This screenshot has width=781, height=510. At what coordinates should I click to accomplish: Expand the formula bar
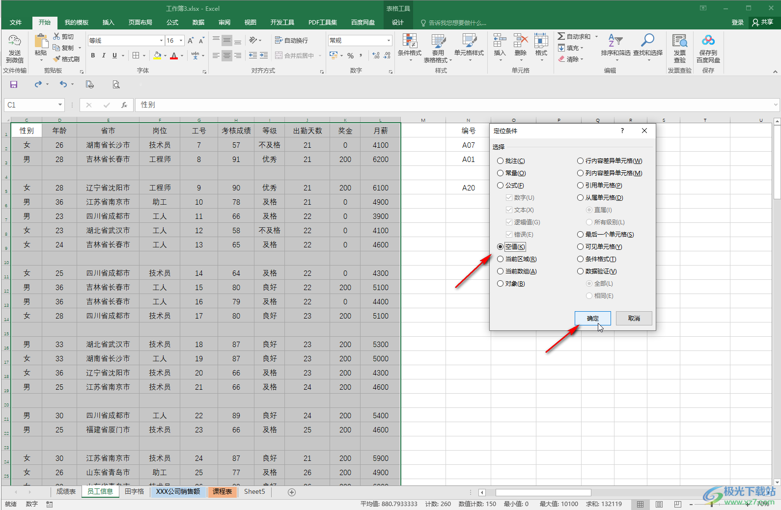point(776,105)
